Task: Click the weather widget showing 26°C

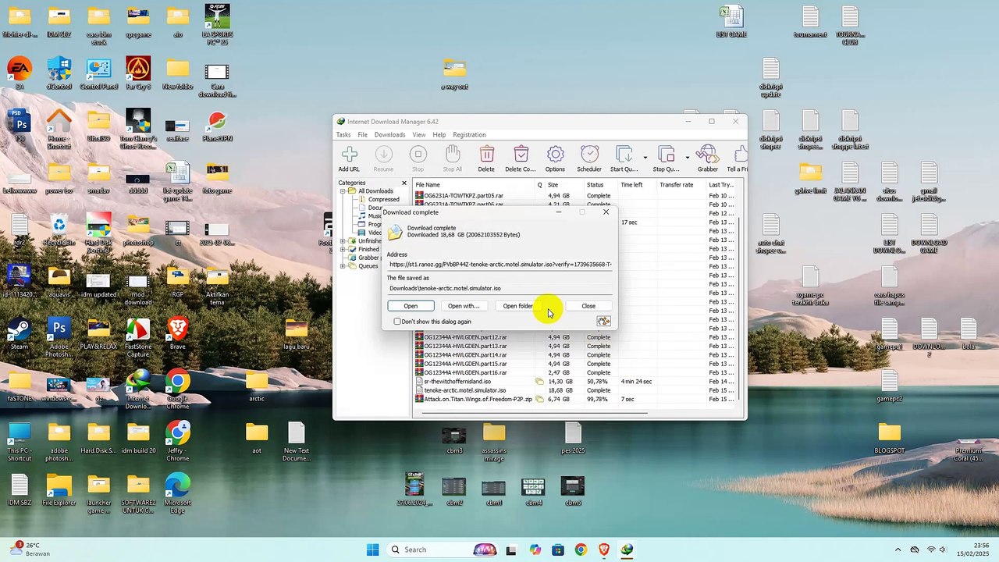Action: [x=31, y=550]
